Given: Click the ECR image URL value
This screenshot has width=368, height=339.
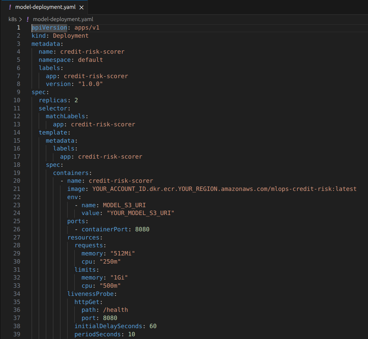Looking at the screenshot, I should click(225, 189).
